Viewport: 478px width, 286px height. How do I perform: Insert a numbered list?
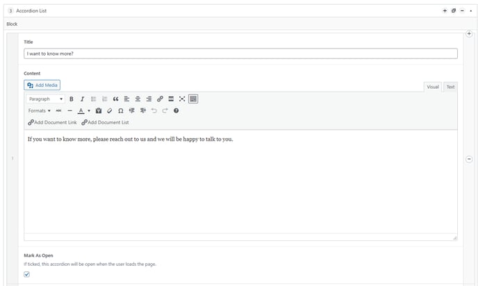click(x=104, y=99)
